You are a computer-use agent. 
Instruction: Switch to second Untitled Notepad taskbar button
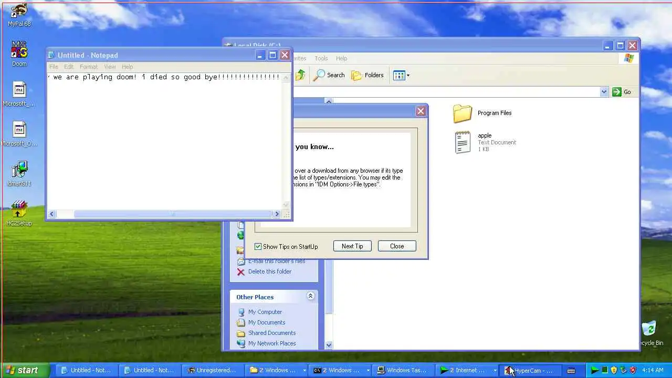(149, 370)
